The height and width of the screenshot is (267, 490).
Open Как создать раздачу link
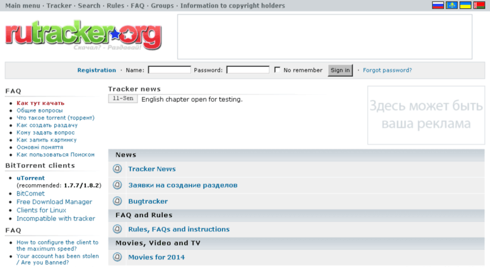click(x=47, y=125)
